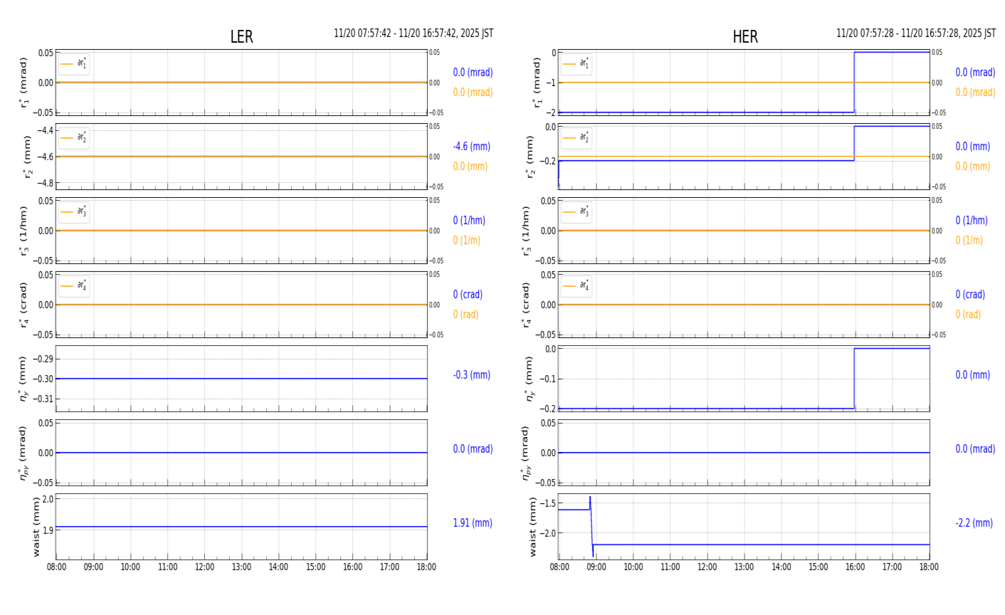Click the 16:00 tick label under HER

click(855, 567)
